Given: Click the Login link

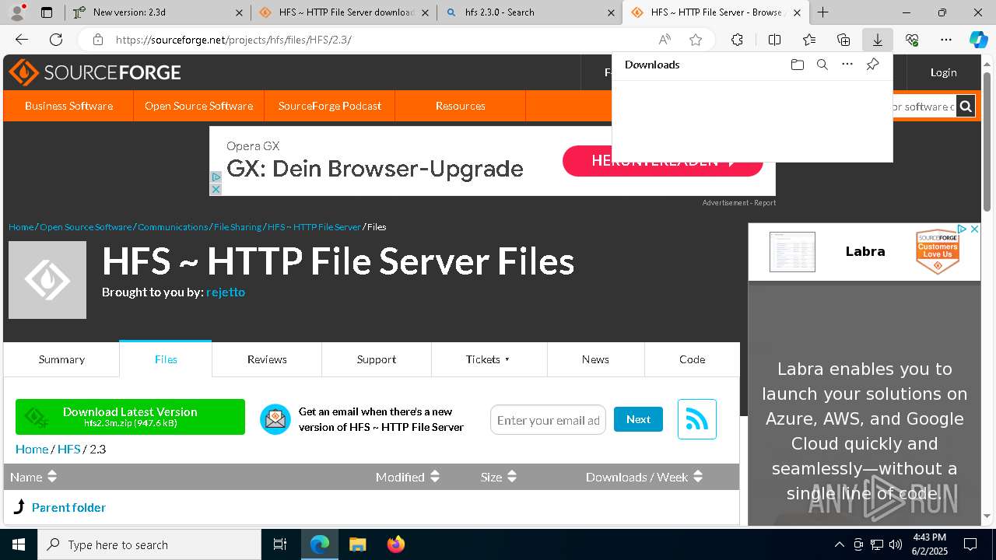Looking at the screenshot, I should tap(943, 72).
